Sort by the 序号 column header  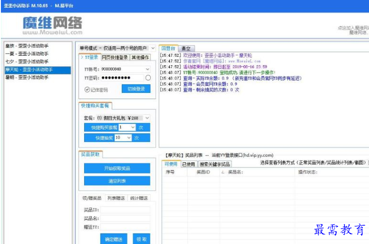175,172
